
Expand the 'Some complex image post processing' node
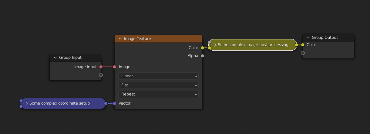[x=215, y=45]
